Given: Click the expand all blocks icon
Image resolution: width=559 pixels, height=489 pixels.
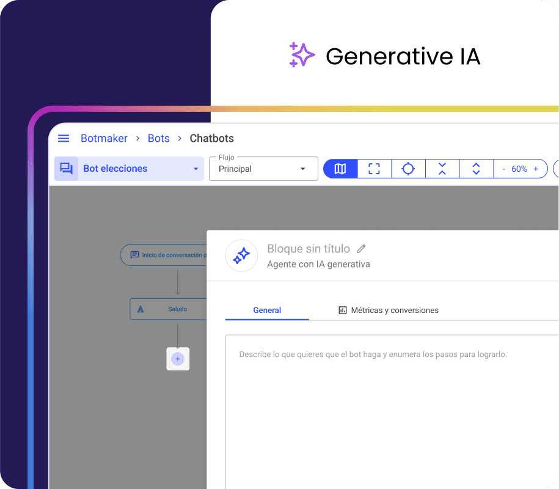Looking at the screenshot, I should (x=476, y=169).
